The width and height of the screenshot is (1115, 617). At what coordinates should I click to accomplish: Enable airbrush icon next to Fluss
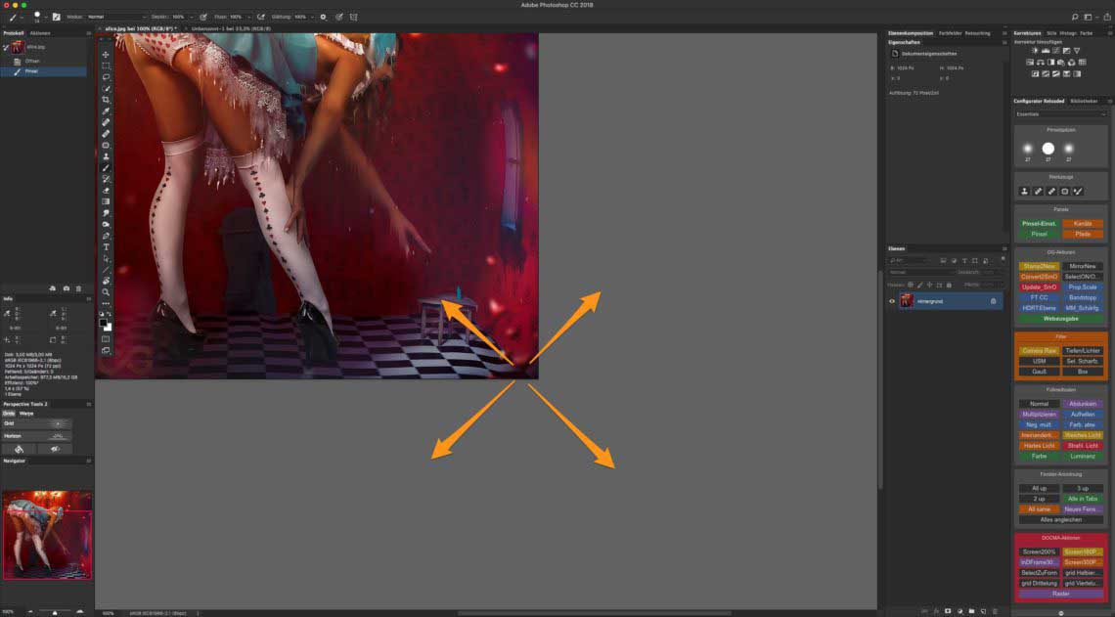pos(261,17)
